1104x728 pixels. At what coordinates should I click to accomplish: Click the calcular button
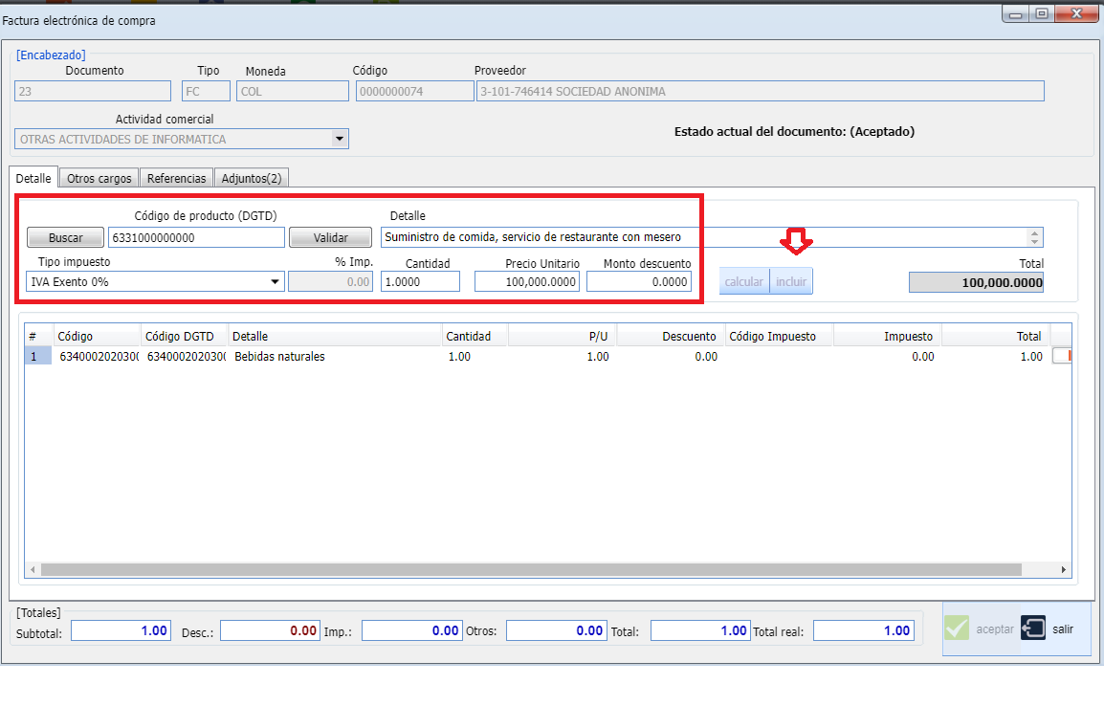point(744,281)
